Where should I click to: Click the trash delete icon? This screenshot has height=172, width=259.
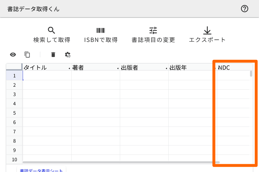53,54
